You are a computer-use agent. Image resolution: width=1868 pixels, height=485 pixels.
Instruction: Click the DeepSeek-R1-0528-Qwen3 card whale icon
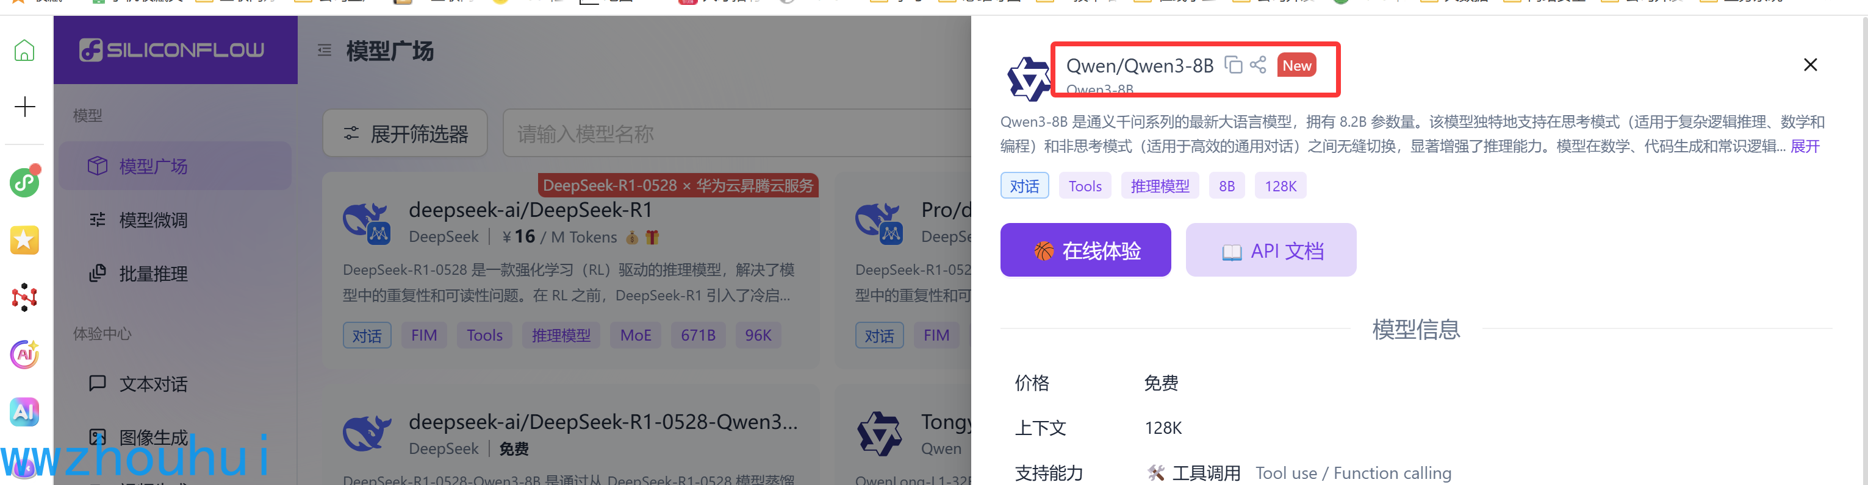367,434
